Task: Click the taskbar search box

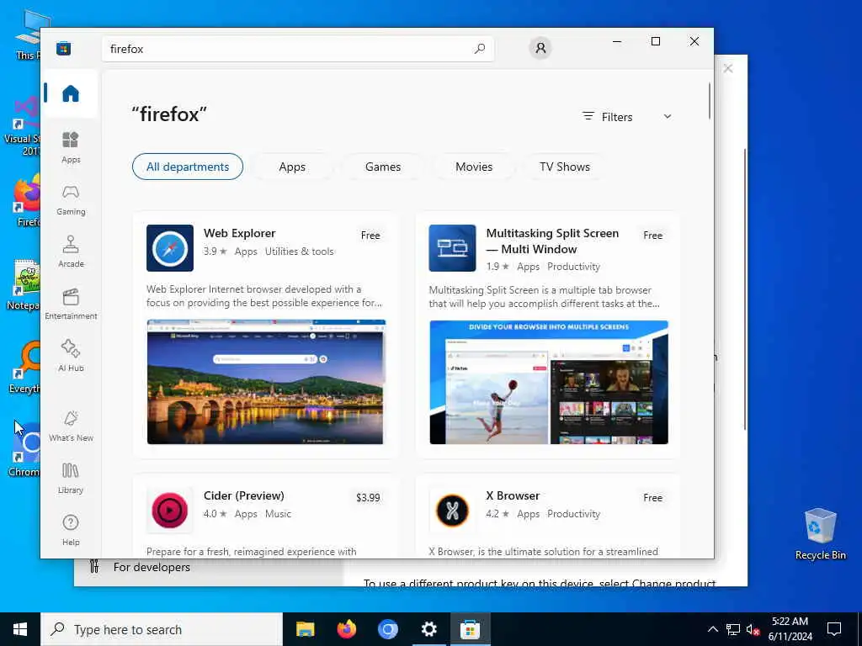Action: click(x=162, y=629)
